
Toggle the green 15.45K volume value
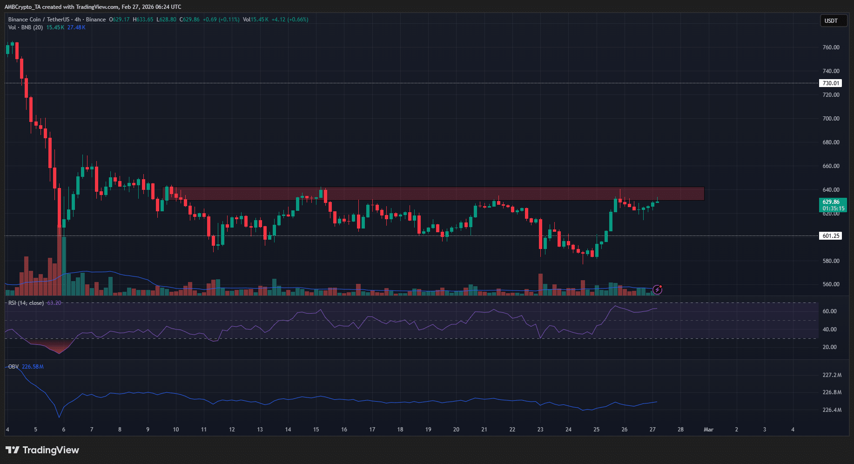click(55, 27)
